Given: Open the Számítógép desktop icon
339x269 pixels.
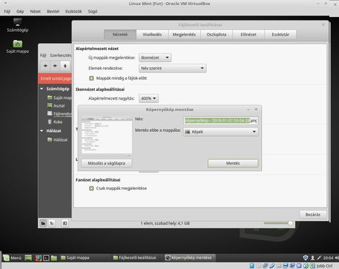Looking at the screenshot, I should pyautogui.click(x=18, y=25).
